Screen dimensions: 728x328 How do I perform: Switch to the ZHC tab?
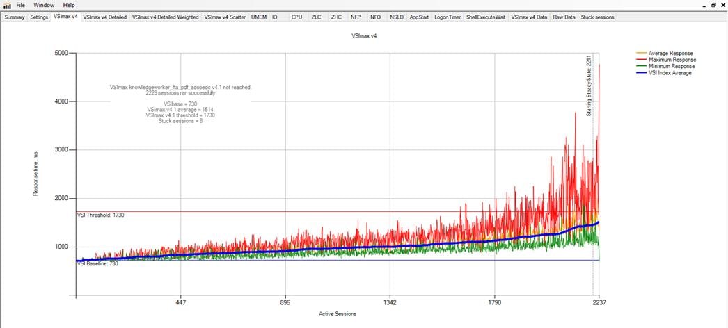pos(337,17)
